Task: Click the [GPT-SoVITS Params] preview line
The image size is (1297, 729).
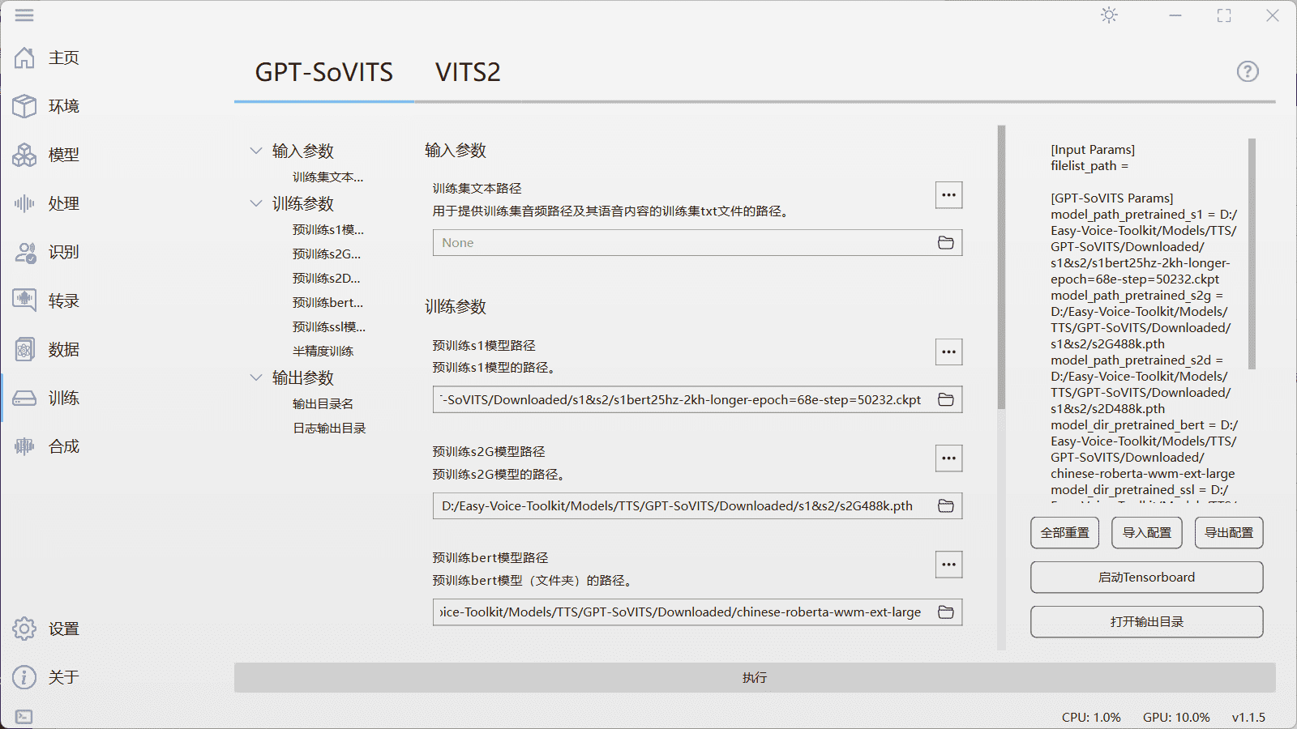Action: point(1111,198)
